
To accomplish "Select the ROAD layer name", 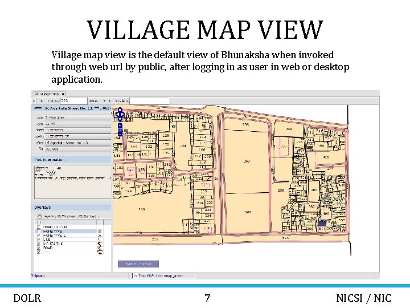I will [48, 248].
